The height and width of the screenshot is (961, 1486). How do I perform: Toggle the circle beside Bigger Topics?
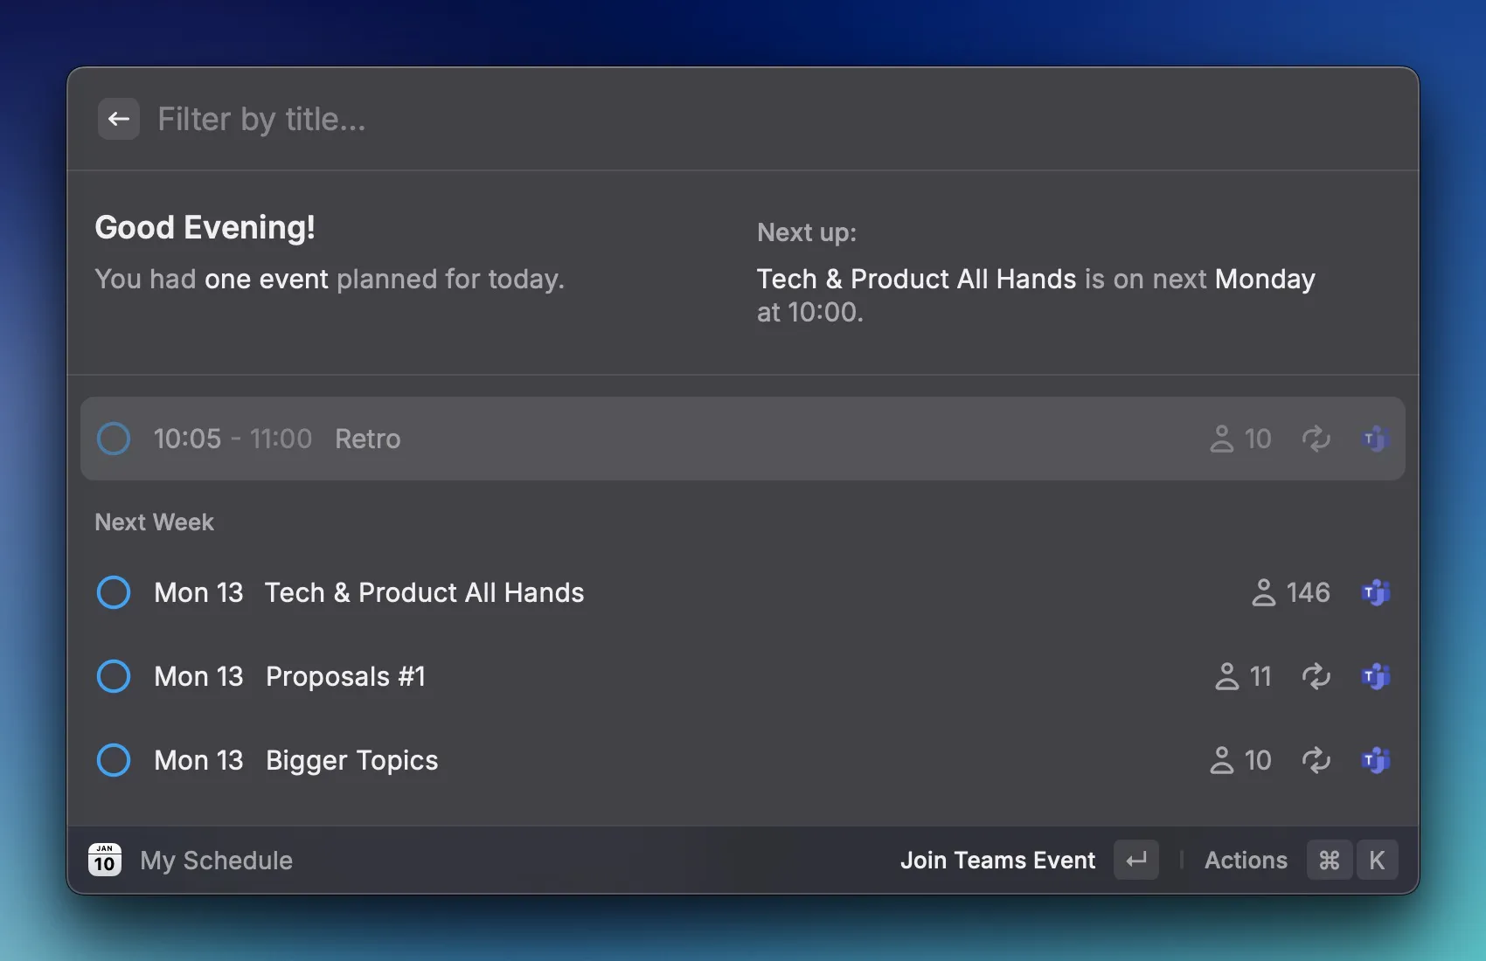click(114, 760)
